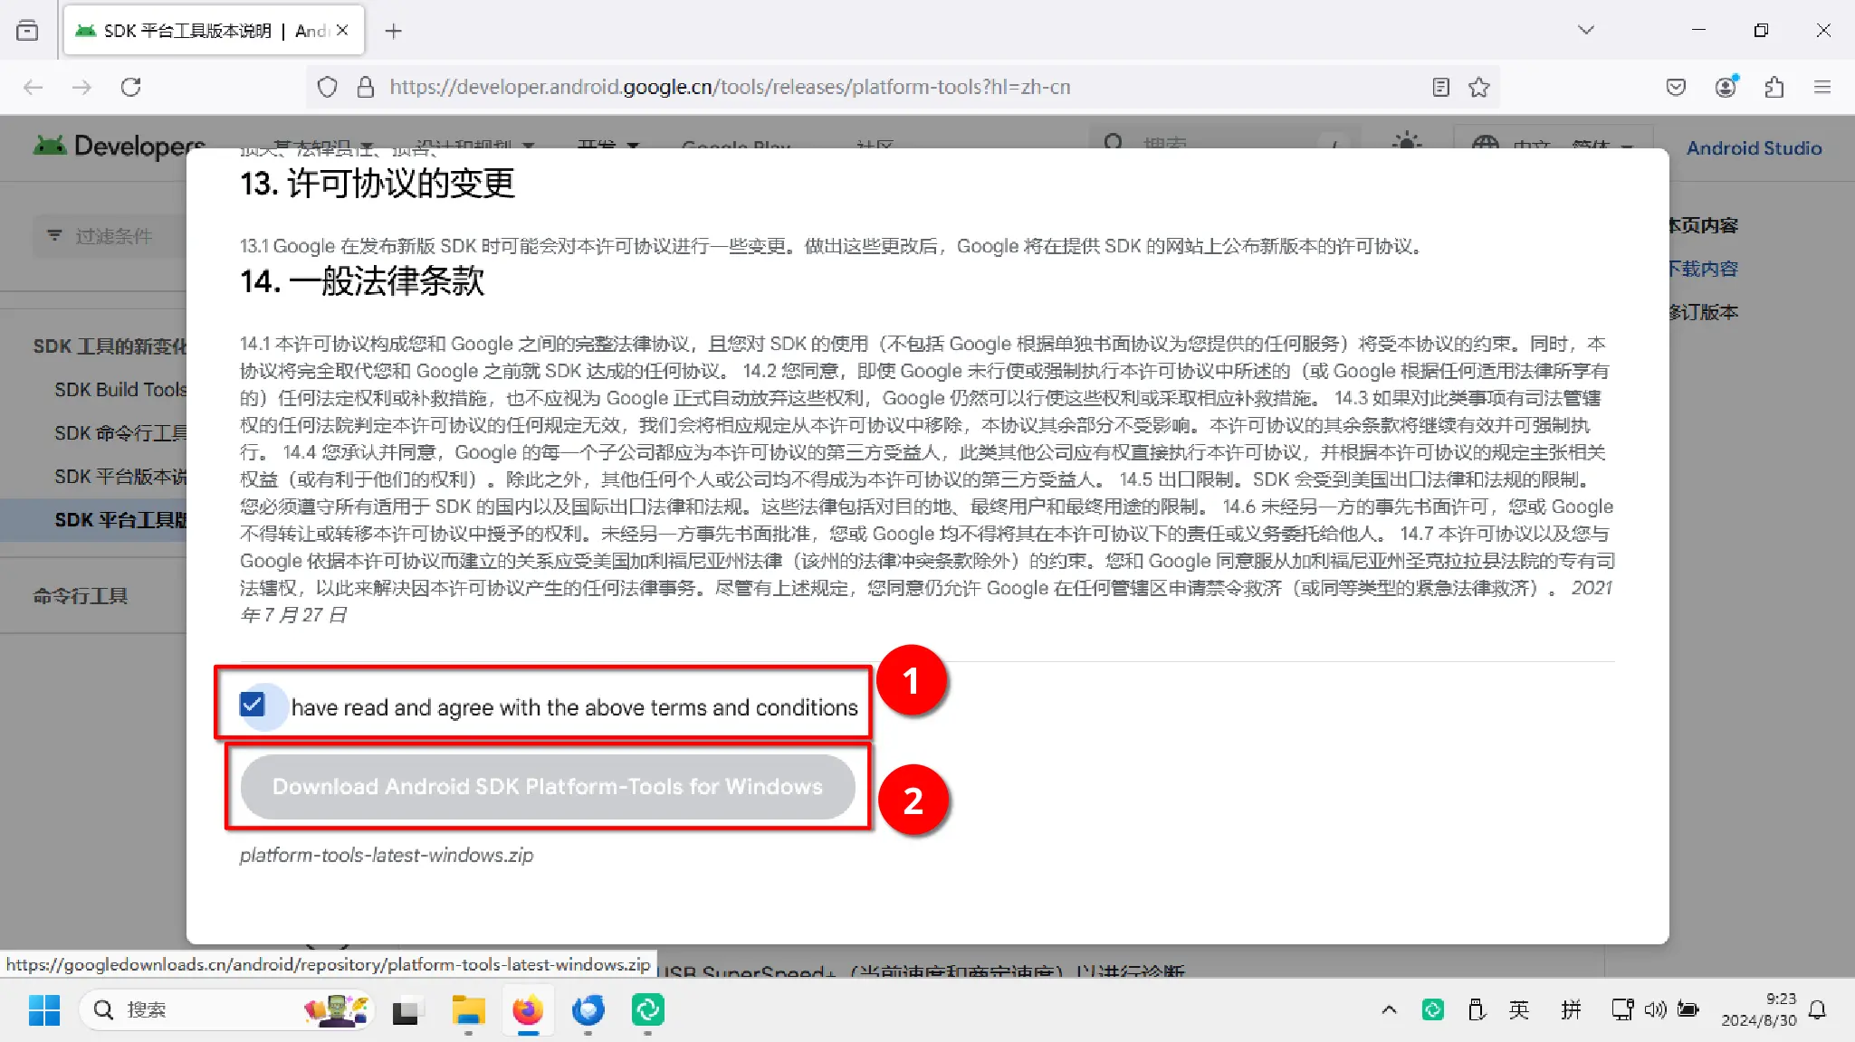The width and height of the screenshot is (1855, 1042).
Task: Open the green refresh app on taskbar
Action: (x=648, y=1009)
